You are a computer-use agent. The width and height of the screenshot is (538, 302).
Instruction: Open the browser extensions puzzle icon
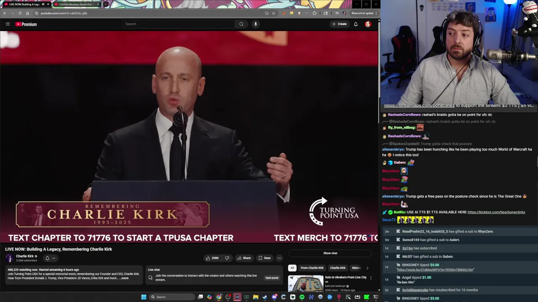[314, 13]
